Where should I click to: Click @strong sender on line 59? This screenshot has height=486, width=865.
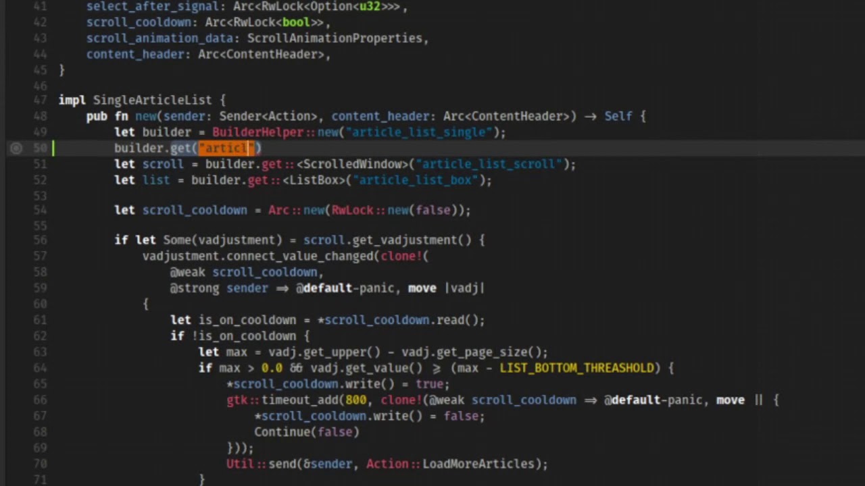pyautogui.click(x=219, y=288)
